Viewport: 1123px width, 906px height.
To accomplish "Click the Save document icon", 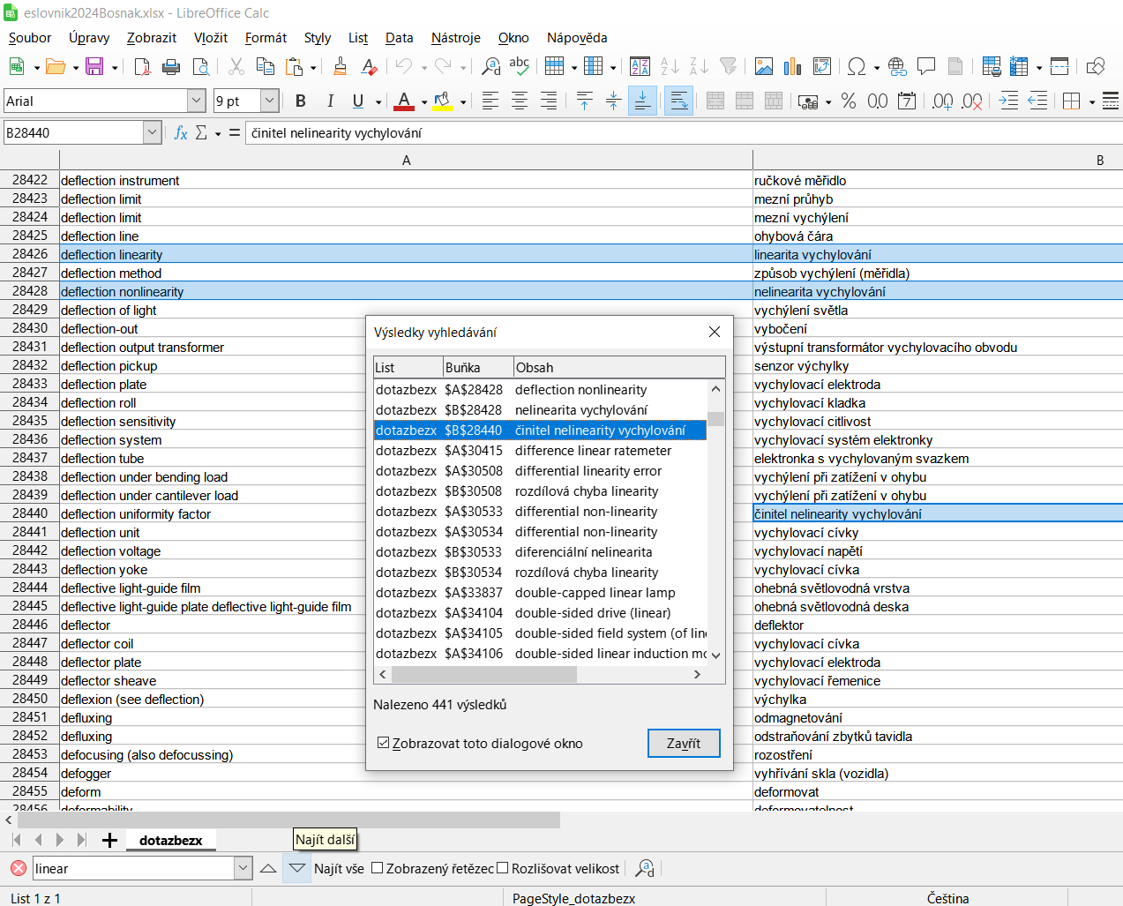I will click(x=94, y=67).
